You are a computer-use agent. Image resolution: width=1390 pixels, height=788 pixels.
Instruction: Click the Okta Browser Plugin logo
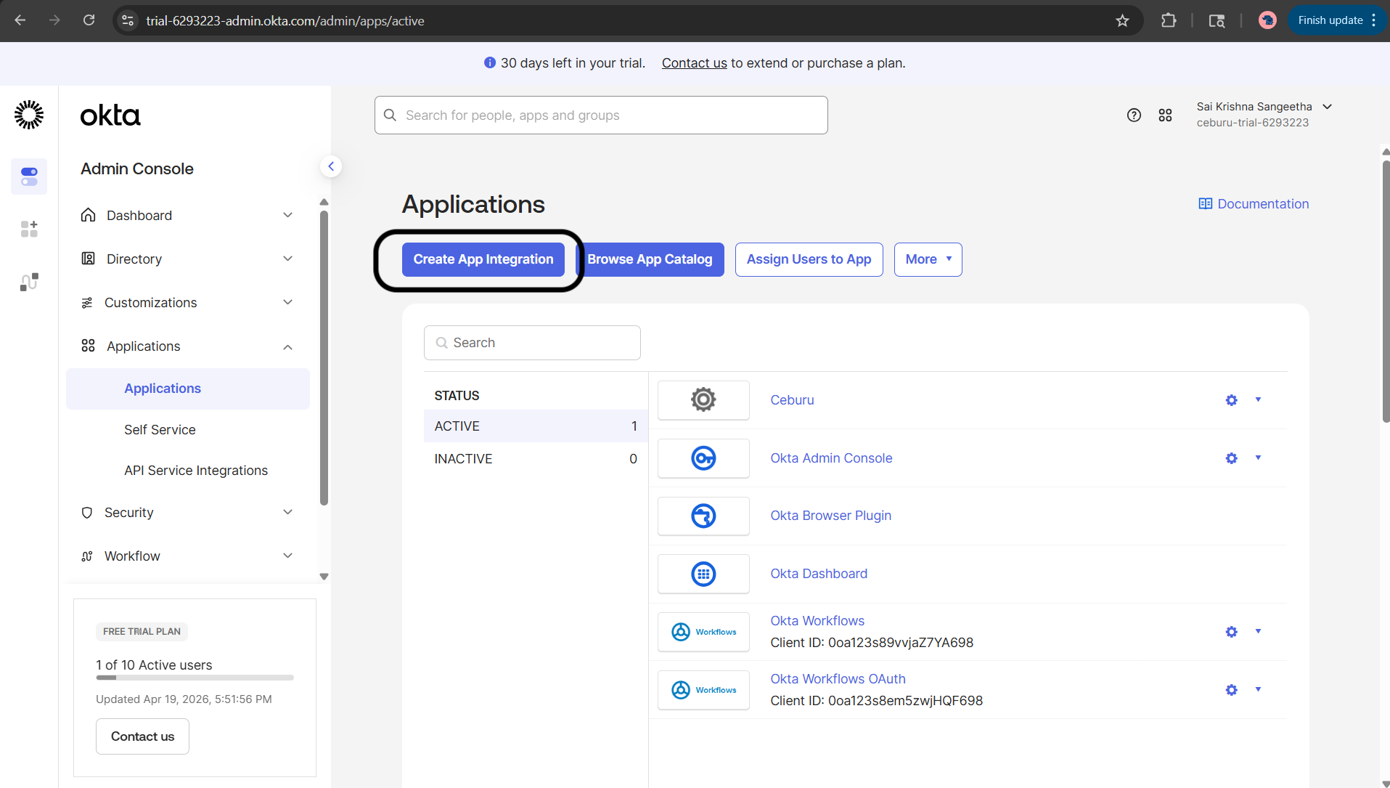coord(703,516)
